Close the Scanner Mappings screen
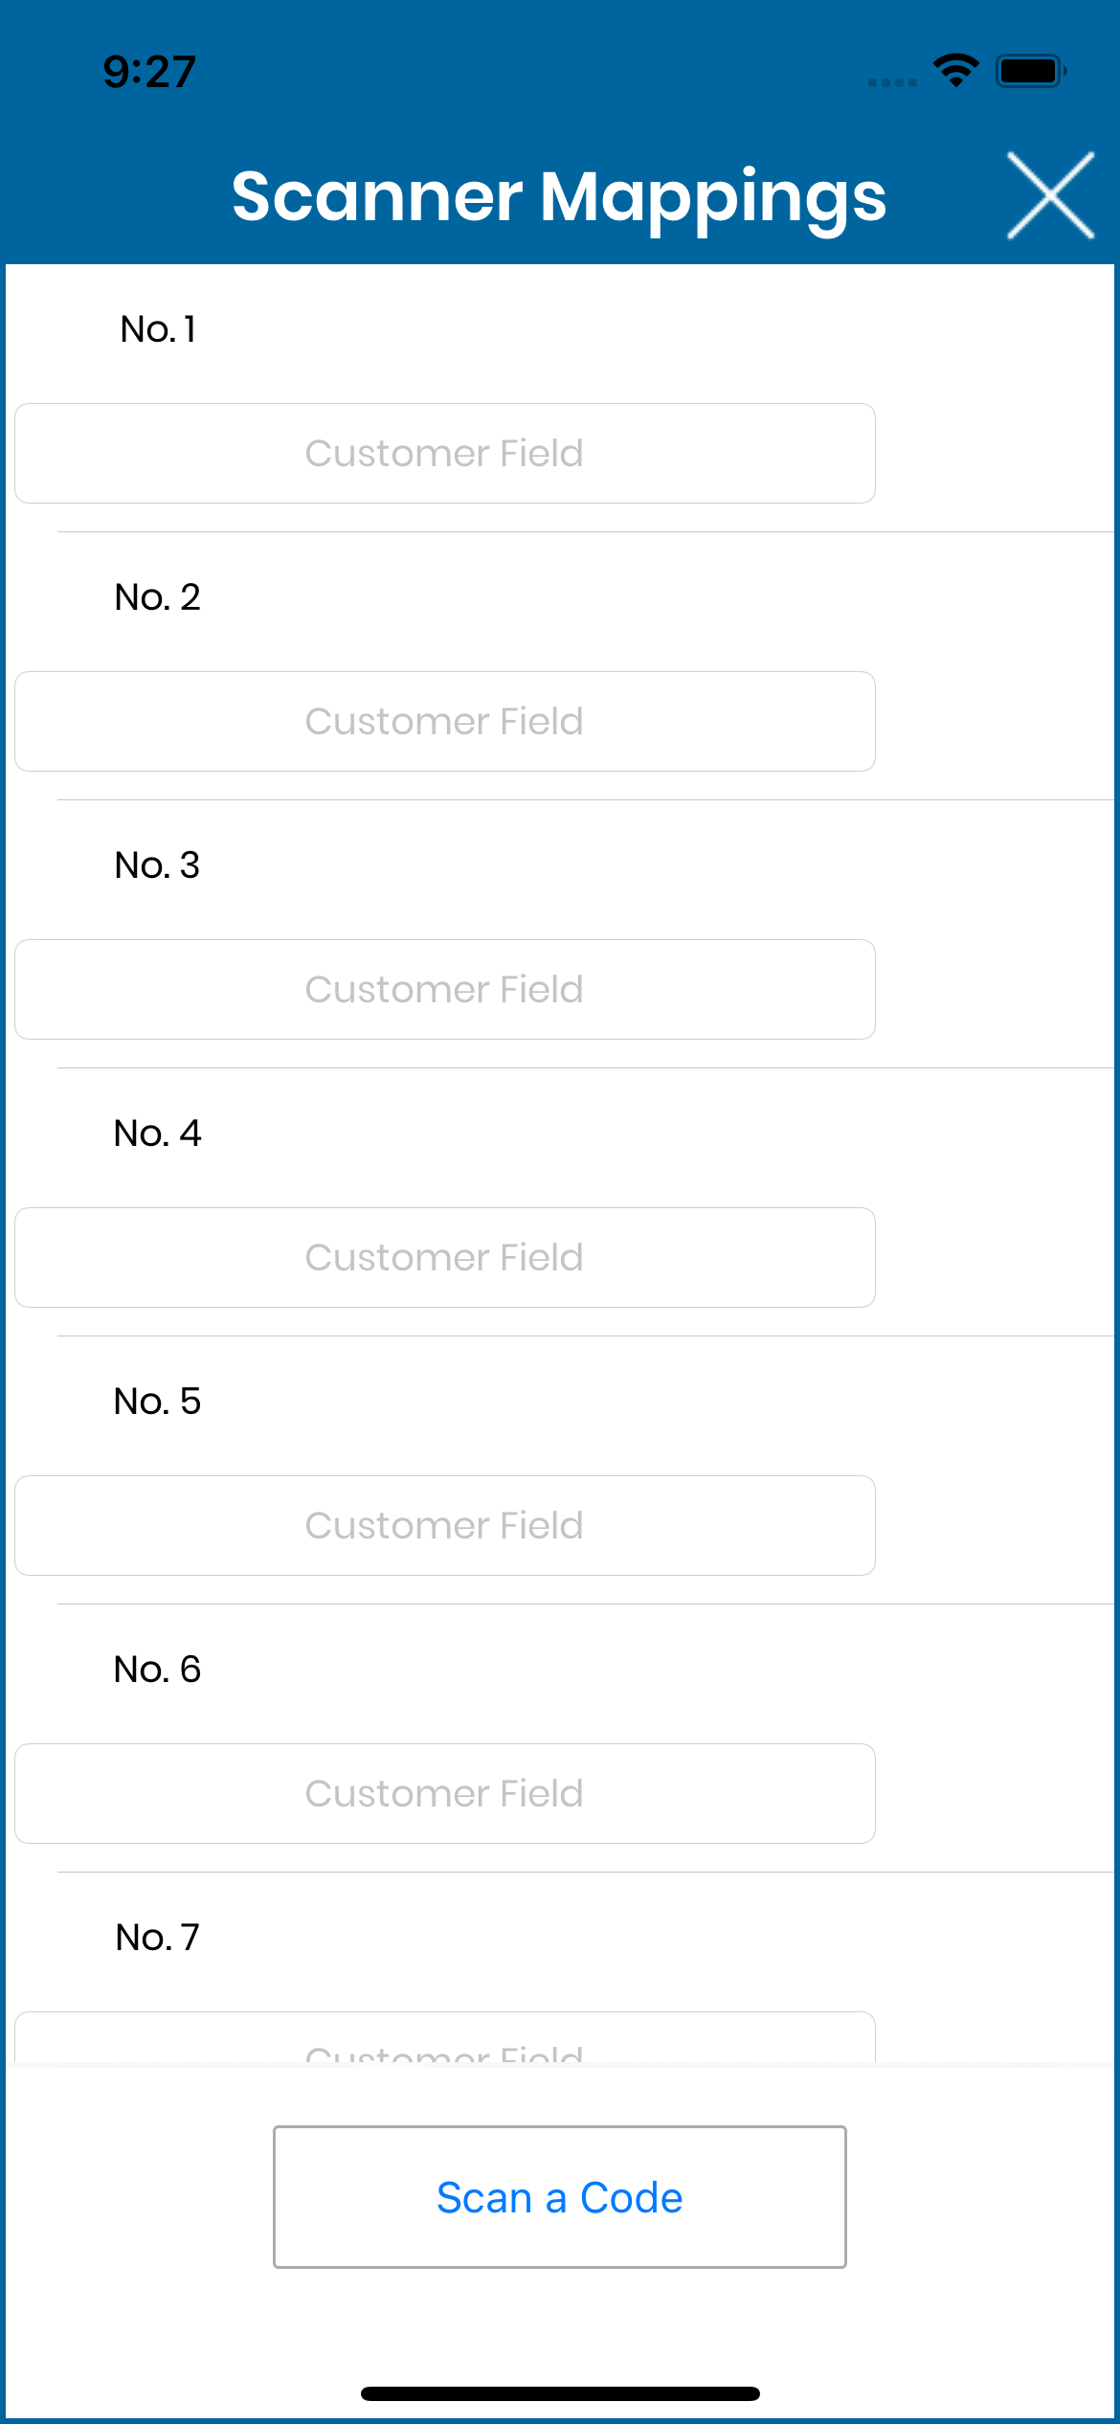This screenshot has height=2424, width=1120. click(x=1050, y=195)
